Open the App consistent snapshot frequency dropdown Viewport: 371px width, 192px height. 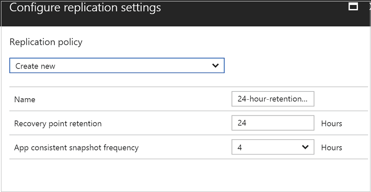(x=273, y=147)
